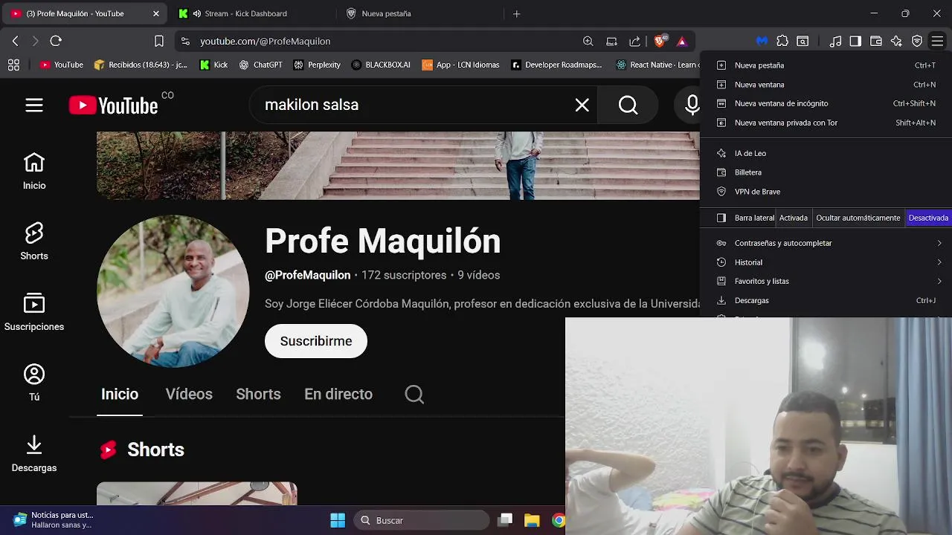This screenshot has height=535, width=952.
Task: Bookmark this page icon in address bar
Action: [159, 41]
